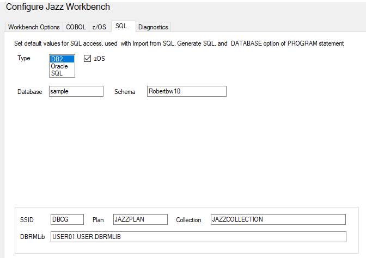Switch to the Workbench Options tab
366x258 pixels.
[34, 27]
